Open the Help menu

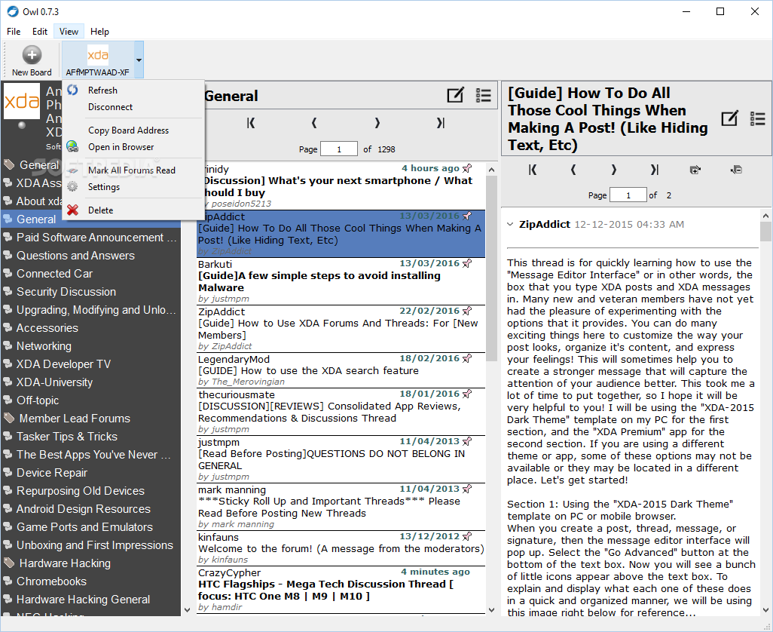pos(99,32)
